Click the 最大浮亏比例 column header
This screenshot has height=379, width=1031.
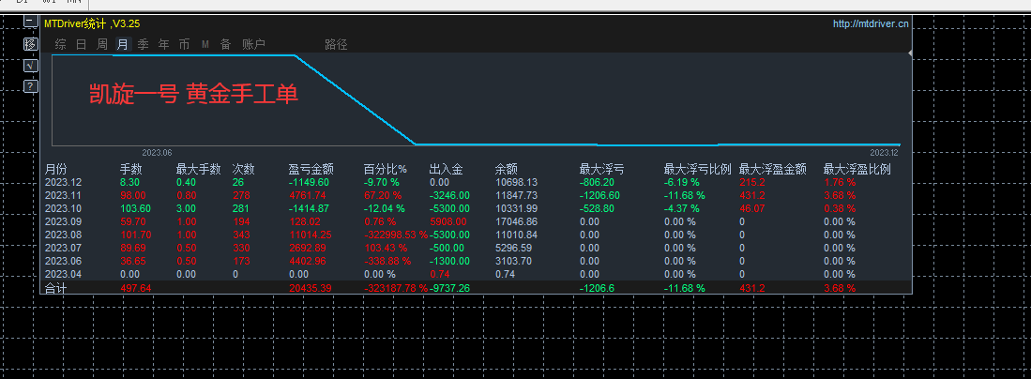tap(698, 170)
